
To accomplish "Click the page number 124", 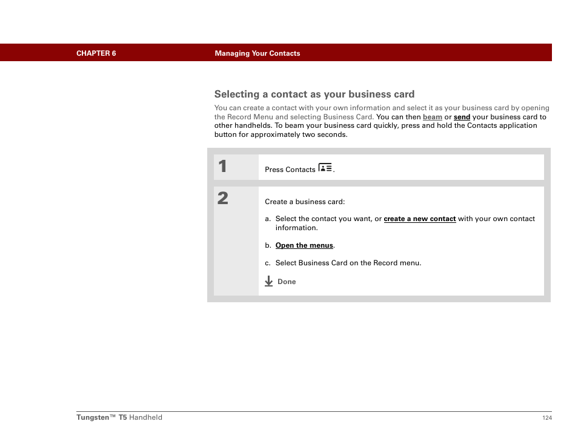I will [546, 417].
